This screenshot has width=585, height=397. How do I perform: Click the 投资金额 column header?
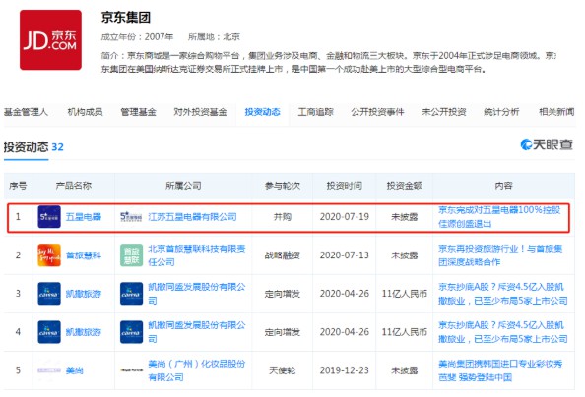405,186
